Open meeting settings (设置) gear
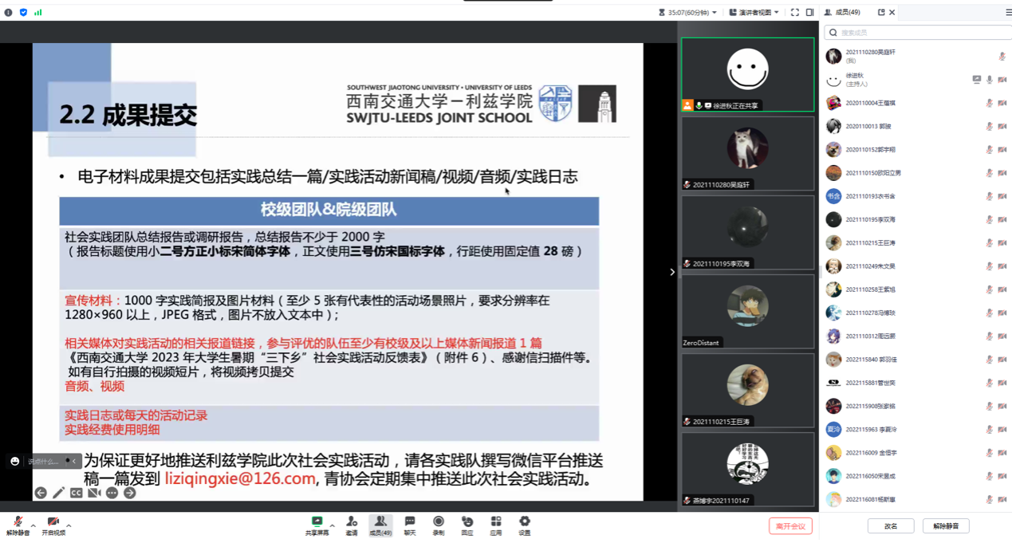This screenshot has height=543, width=1016. 524,525
